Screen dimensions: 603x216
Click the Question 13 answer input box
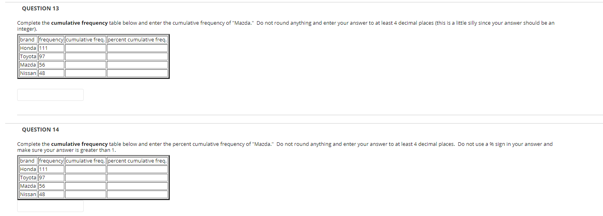(x=50, y=95)
